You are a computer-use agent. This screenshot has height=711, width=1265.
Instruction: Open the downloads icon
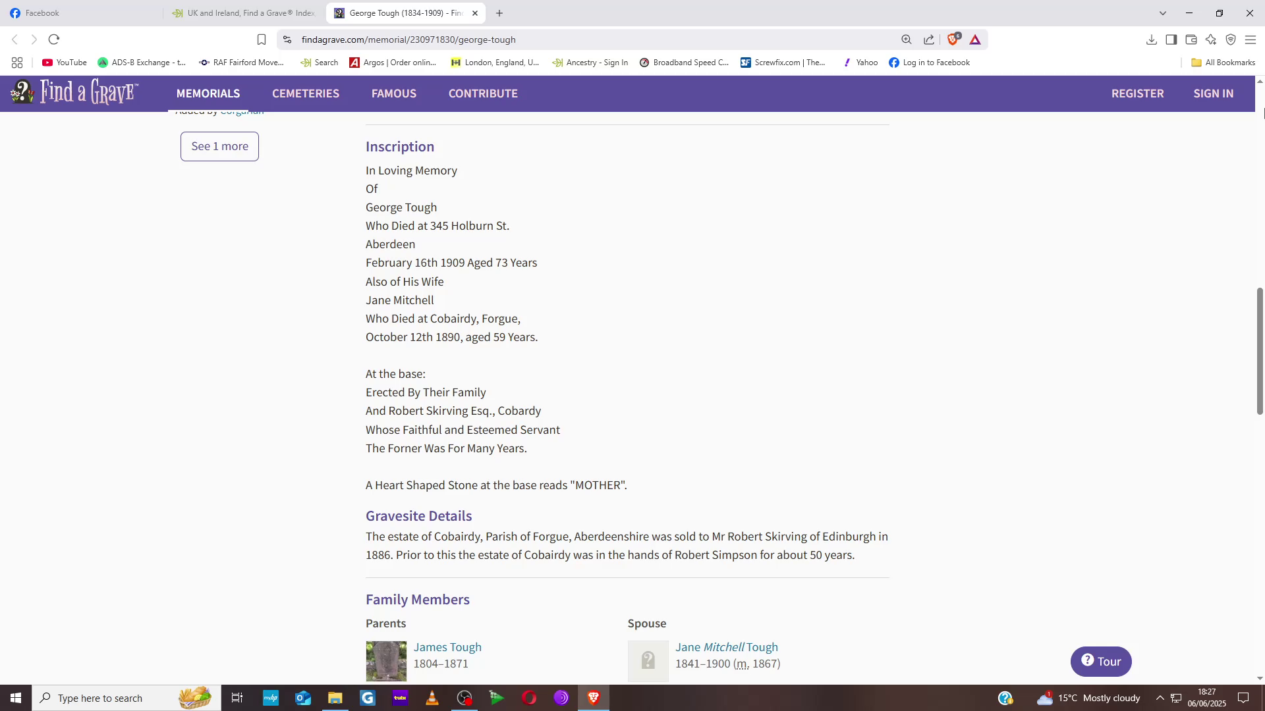tap(1151, 39)
